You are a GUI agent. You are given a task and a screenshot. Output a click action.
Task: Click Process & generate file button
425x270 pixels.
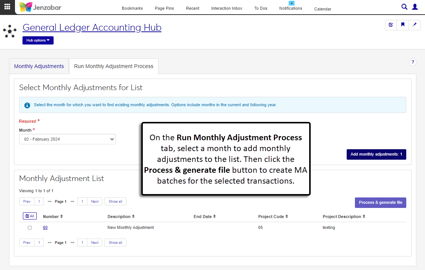click(x=380, y=203)
